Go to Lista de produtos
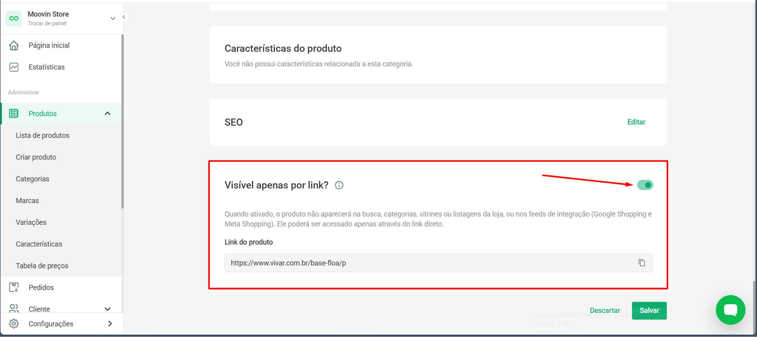757x337 pixels. (x=43, y=135)
